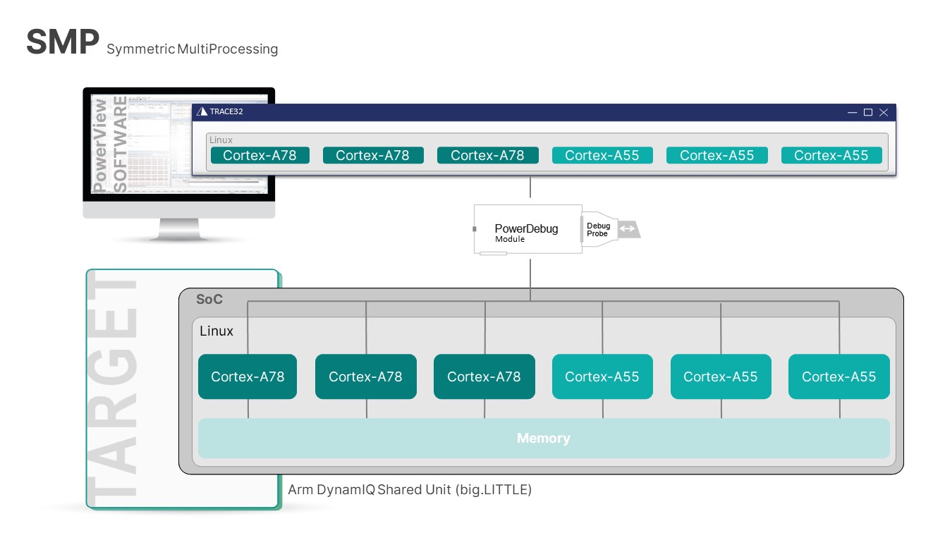Click the first Cortex-A55 button in TRACE32 window

[602, 155]
